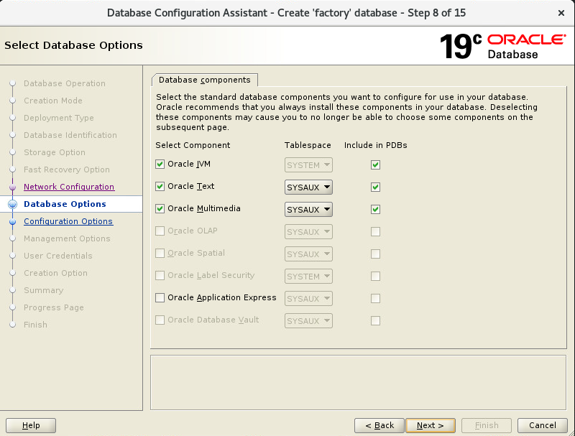Image resolution: width=575 pixels, height=436 pixels.
Task: Toggle Oracle Spatial component checkbox
Action: pyautogui.click(x=160, y=254)
